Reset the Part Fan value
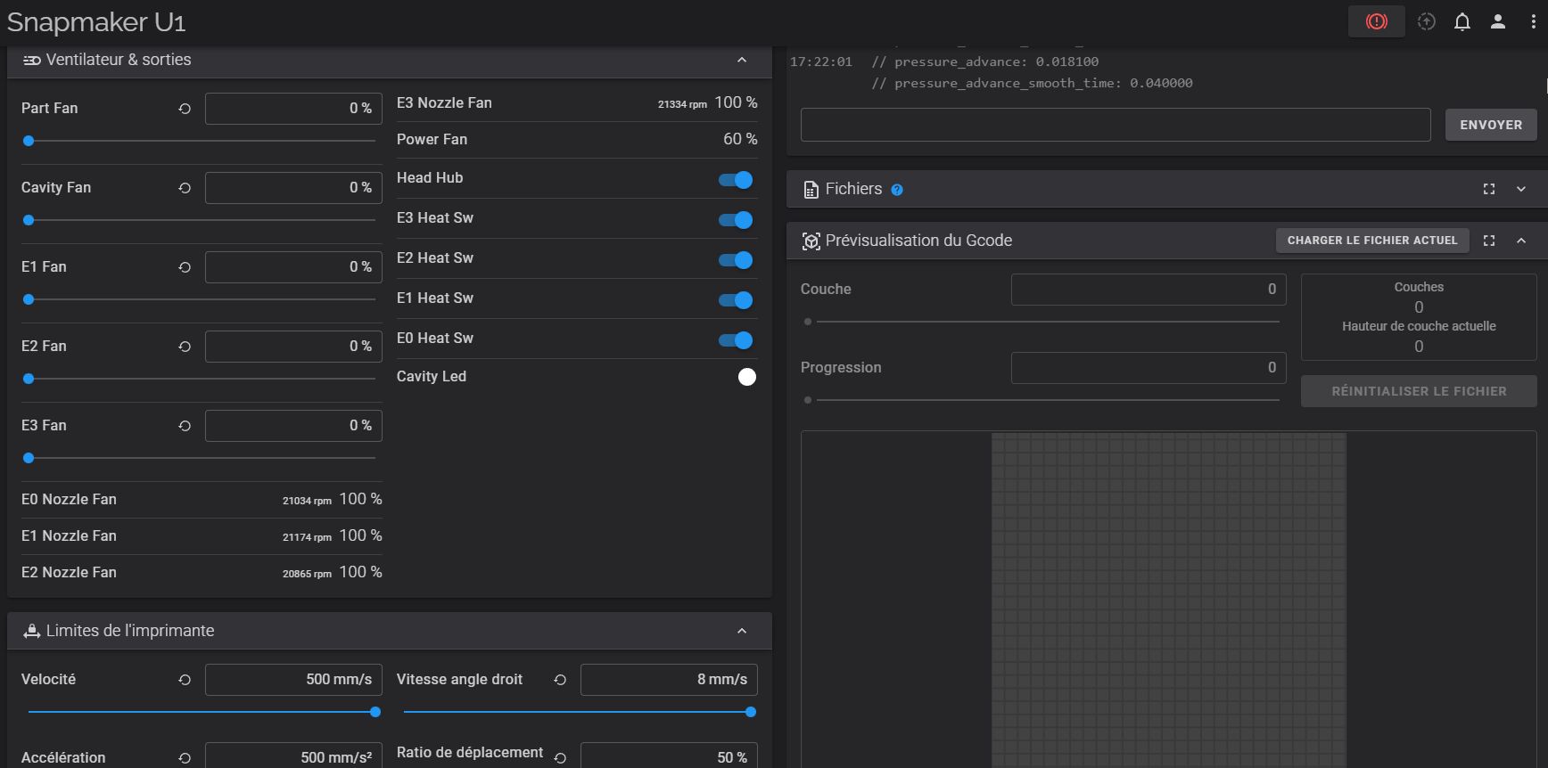This screenshot has width=1548, height=768. (185, 109)
